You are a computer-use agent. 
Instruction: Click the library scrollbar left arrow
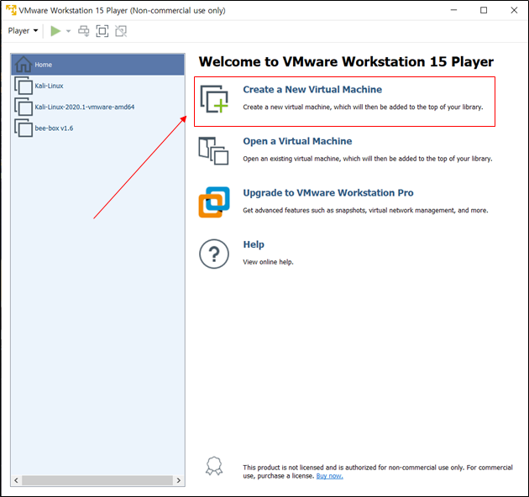16,480
